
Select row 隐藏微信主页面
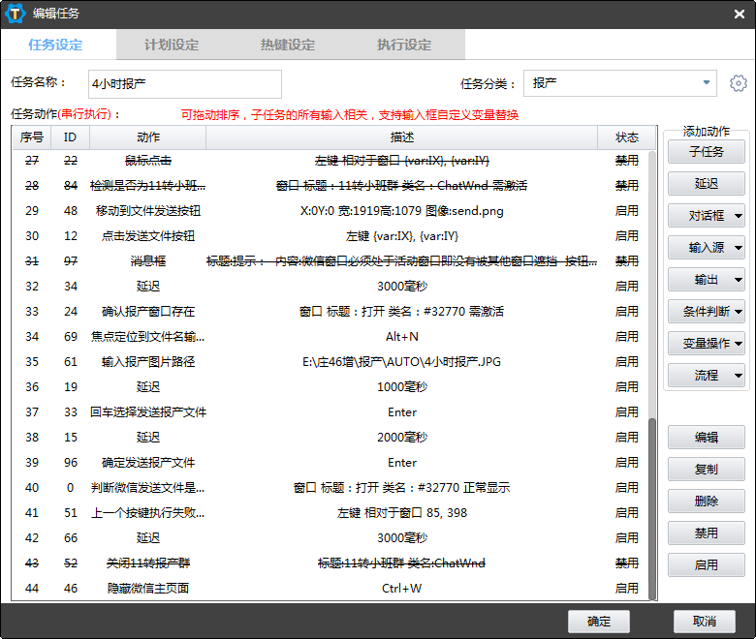[x=331, y=588]
